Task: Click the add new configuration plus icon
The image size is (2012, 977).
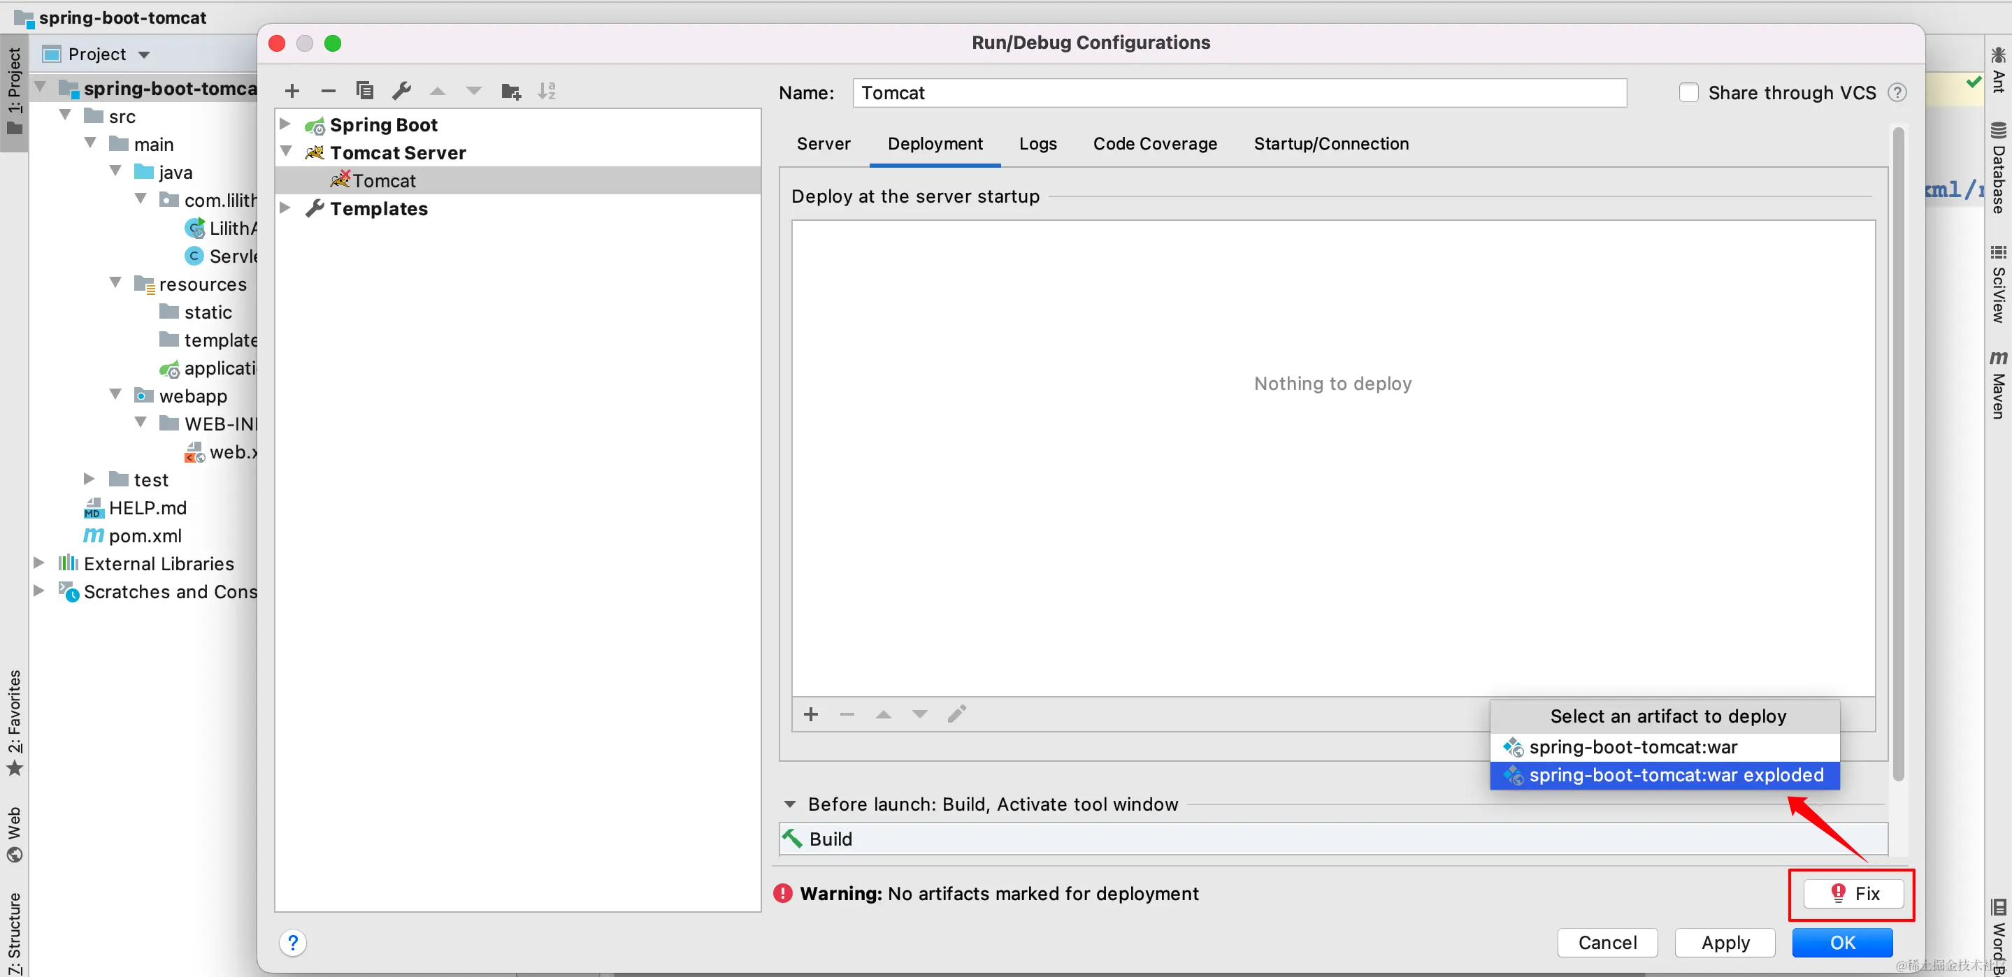Action: click(292, 92)
